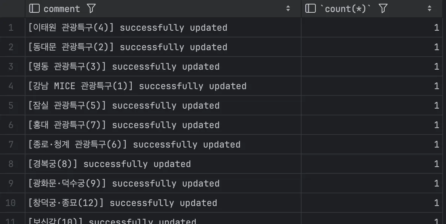The image size is (446, 224).
Task: Click the 명동 관광특구(3) comment cell
Action: coord(163,67)
